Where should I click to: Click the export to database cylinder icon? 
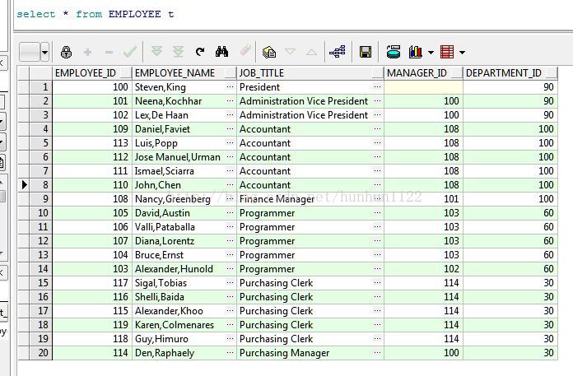(394, 52)
